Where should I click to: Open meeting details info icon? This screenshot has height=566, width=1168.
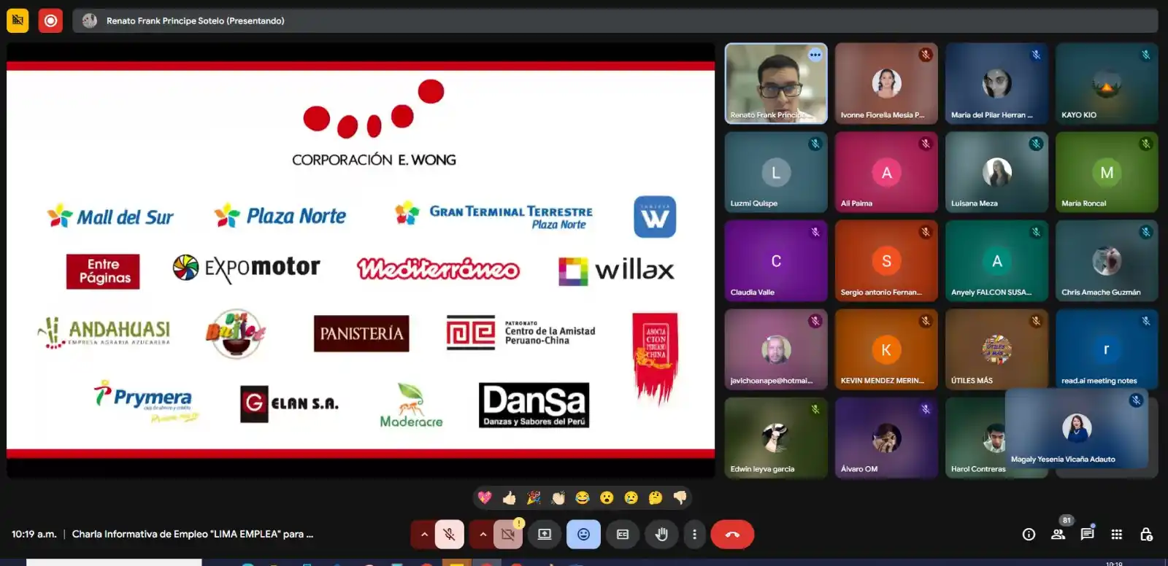(x=1029, y=535)
